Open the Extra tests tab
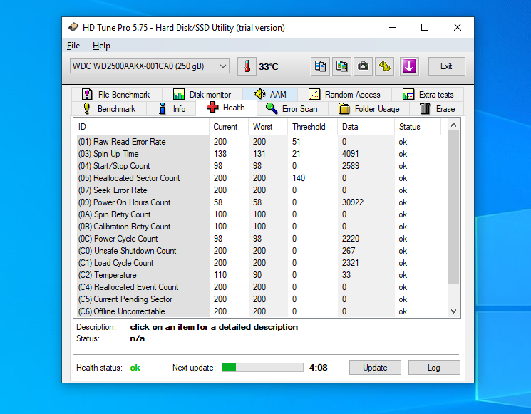531x414 pixels. 428,95
